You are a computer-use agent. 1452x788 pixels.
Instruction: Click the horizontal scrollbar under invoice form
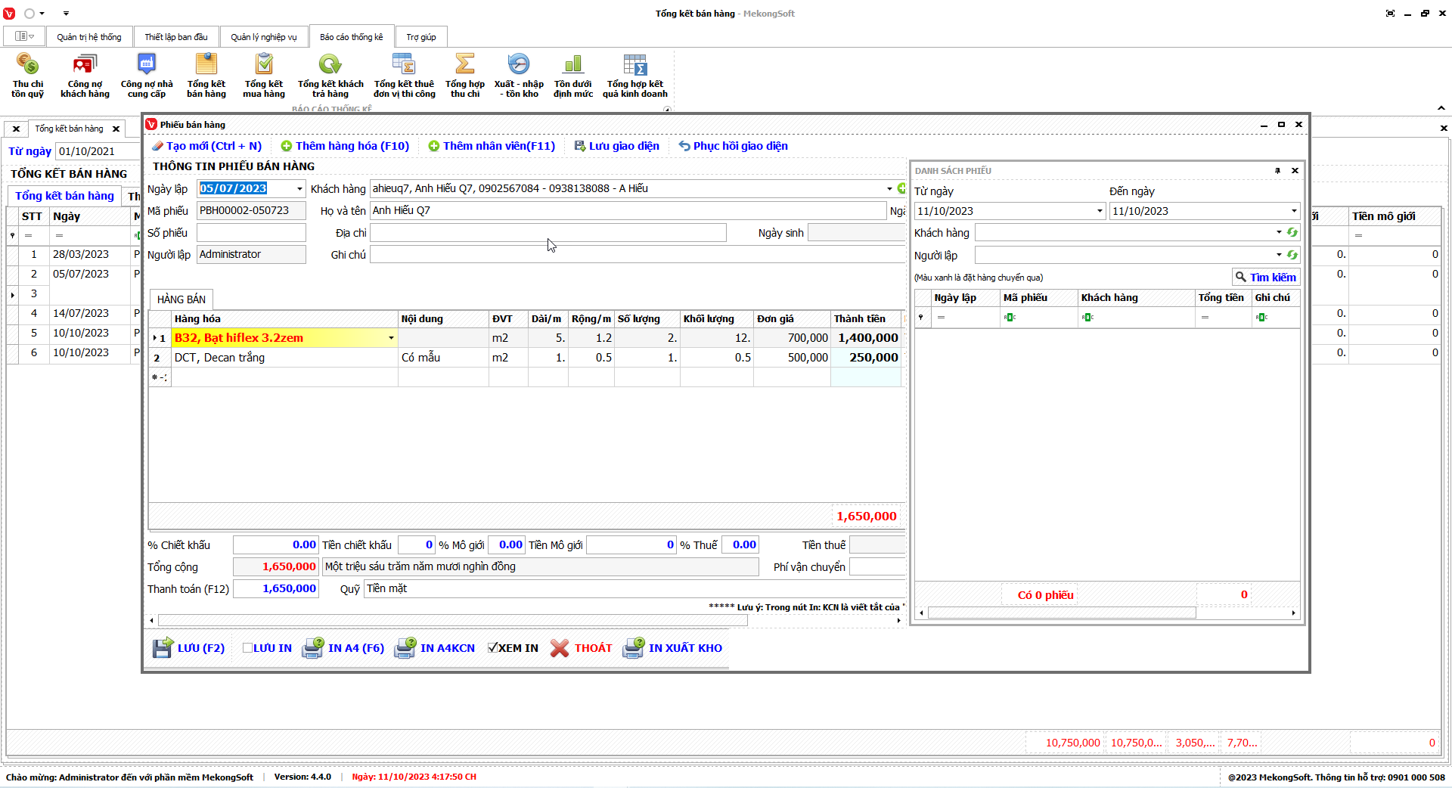coord(452,620)
